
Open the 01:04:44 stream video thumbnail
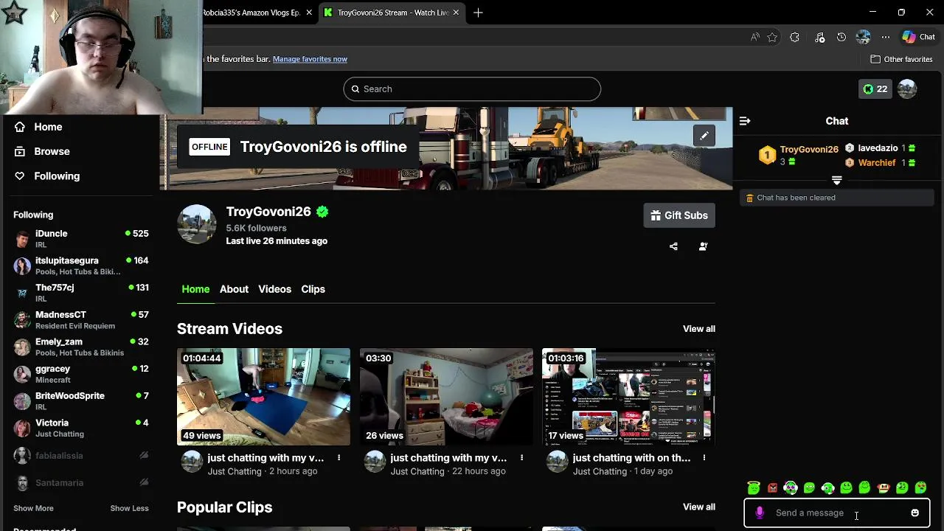click(263, 397)
